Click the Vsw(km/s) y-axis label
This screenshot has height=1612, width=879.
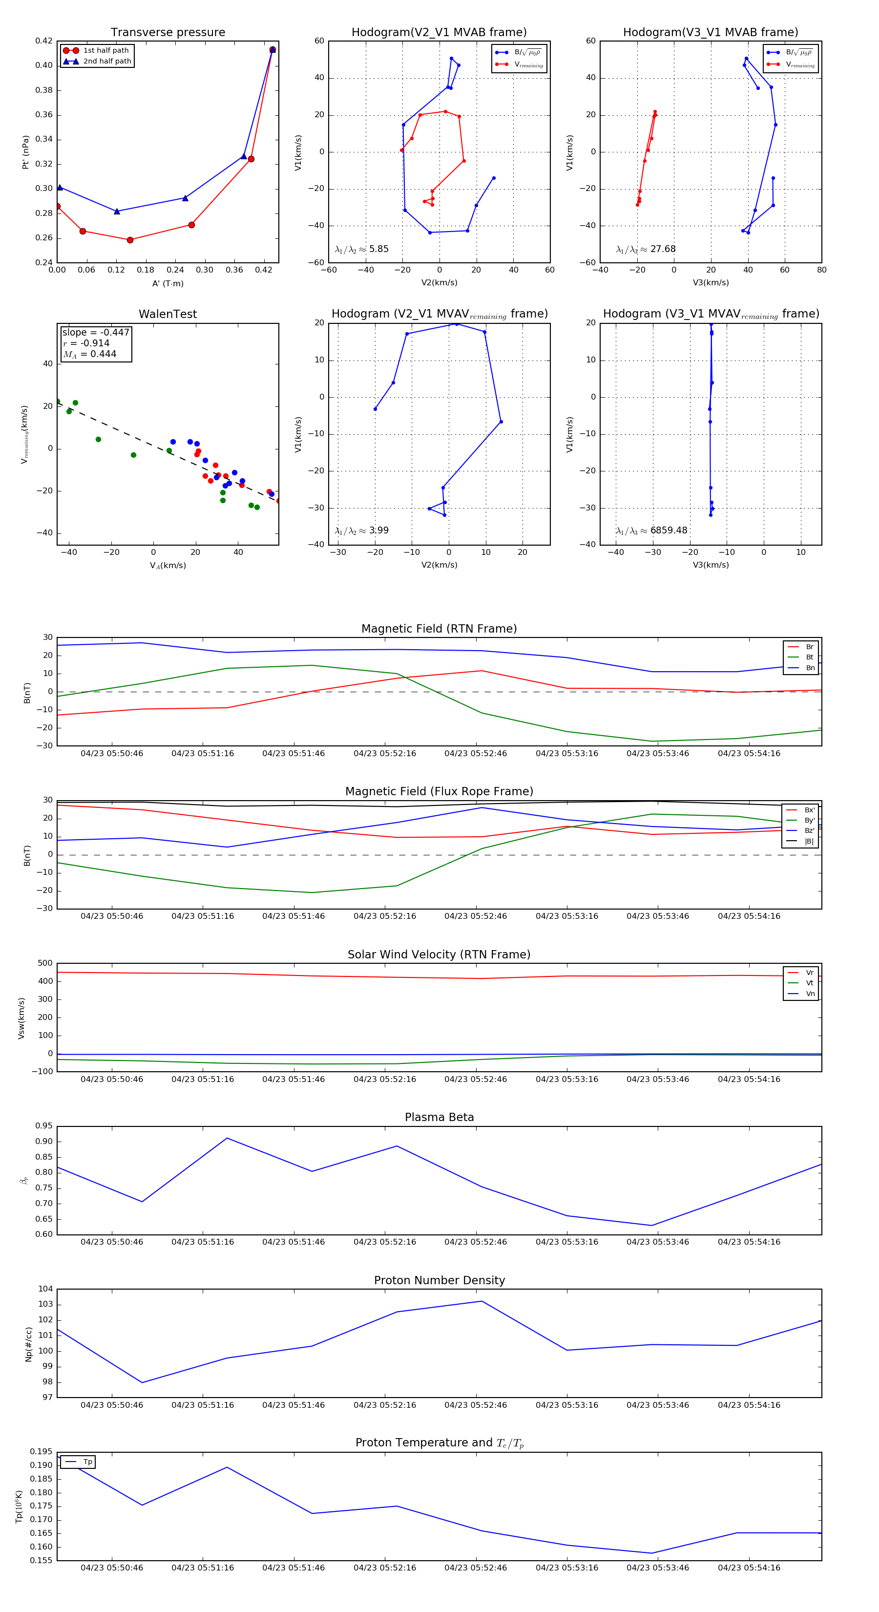pyautogui.click(x=21, y=1018)
